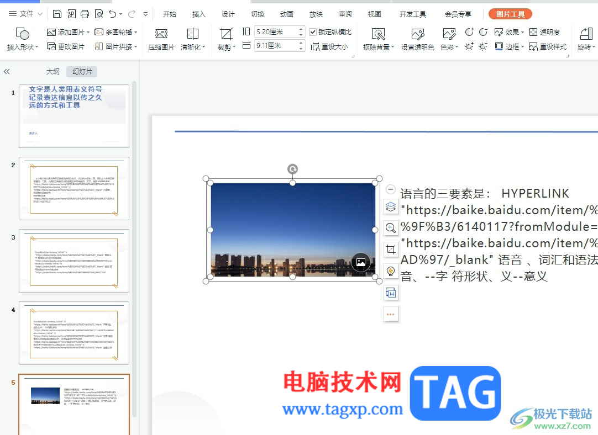The height and width of the screenshot is (435, 598).
Task: Click the Undo arrow icon
Action: pyautogui.click(x=113, y=14)
